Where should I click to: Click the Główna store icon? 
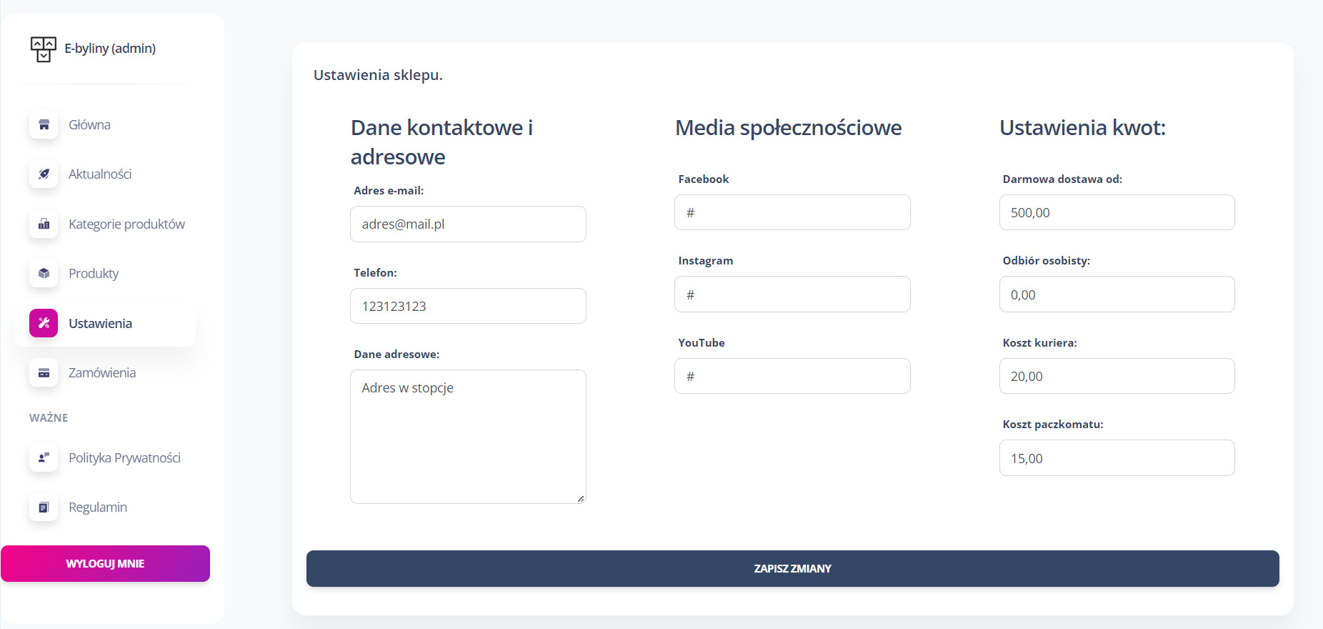(x=44, y=124)
